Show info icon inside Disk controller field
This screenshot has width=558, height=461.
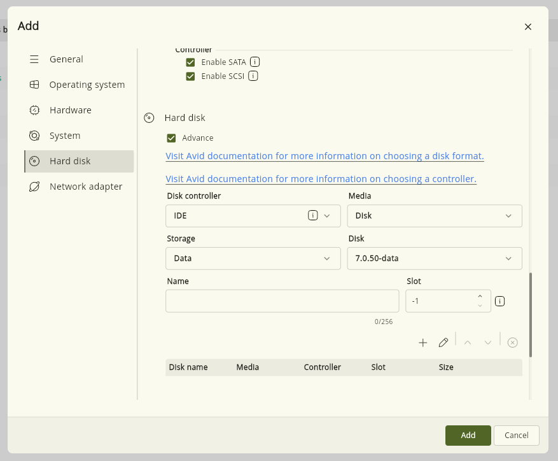pos(313,215)
